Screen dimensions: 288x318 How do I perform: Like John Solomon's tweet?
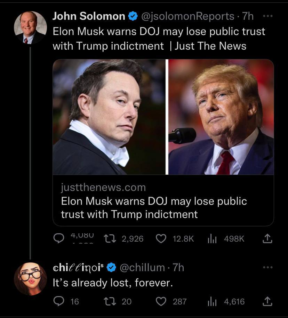tap(161, 239)
